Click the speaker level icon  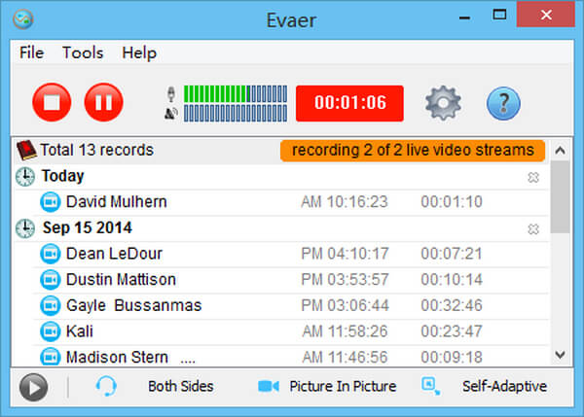coord(171,114)
